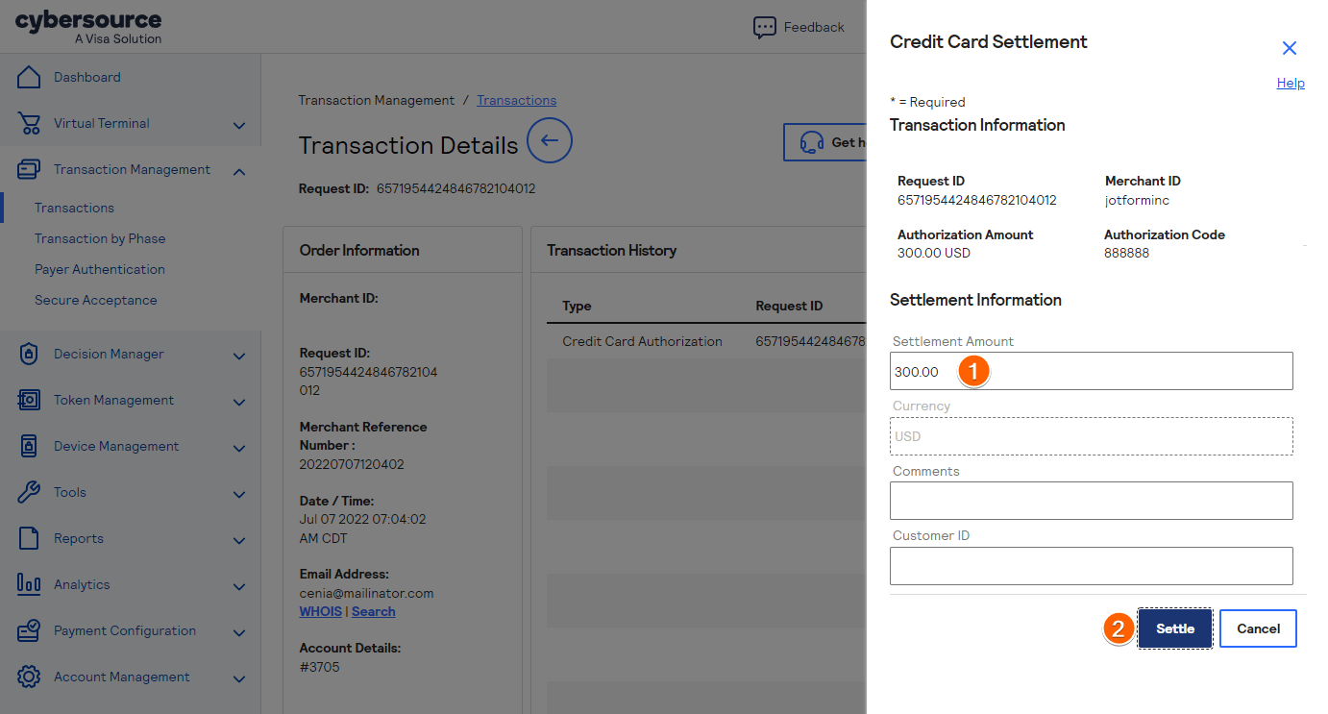Collapse the Transaction Management menu
1328x714 pixels.
pos(239,171)
